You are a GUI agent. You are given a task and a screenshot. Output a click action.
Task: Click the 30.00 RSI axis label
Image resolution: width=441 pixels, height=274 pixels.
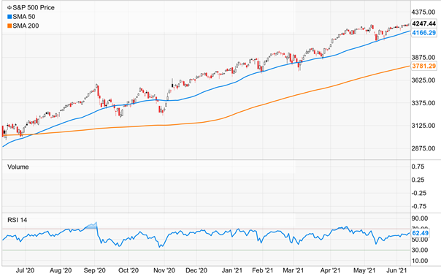419,250
